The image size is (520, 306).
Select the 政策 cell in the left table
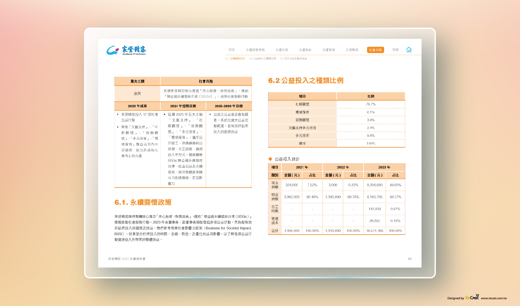(x=138, y=94)
